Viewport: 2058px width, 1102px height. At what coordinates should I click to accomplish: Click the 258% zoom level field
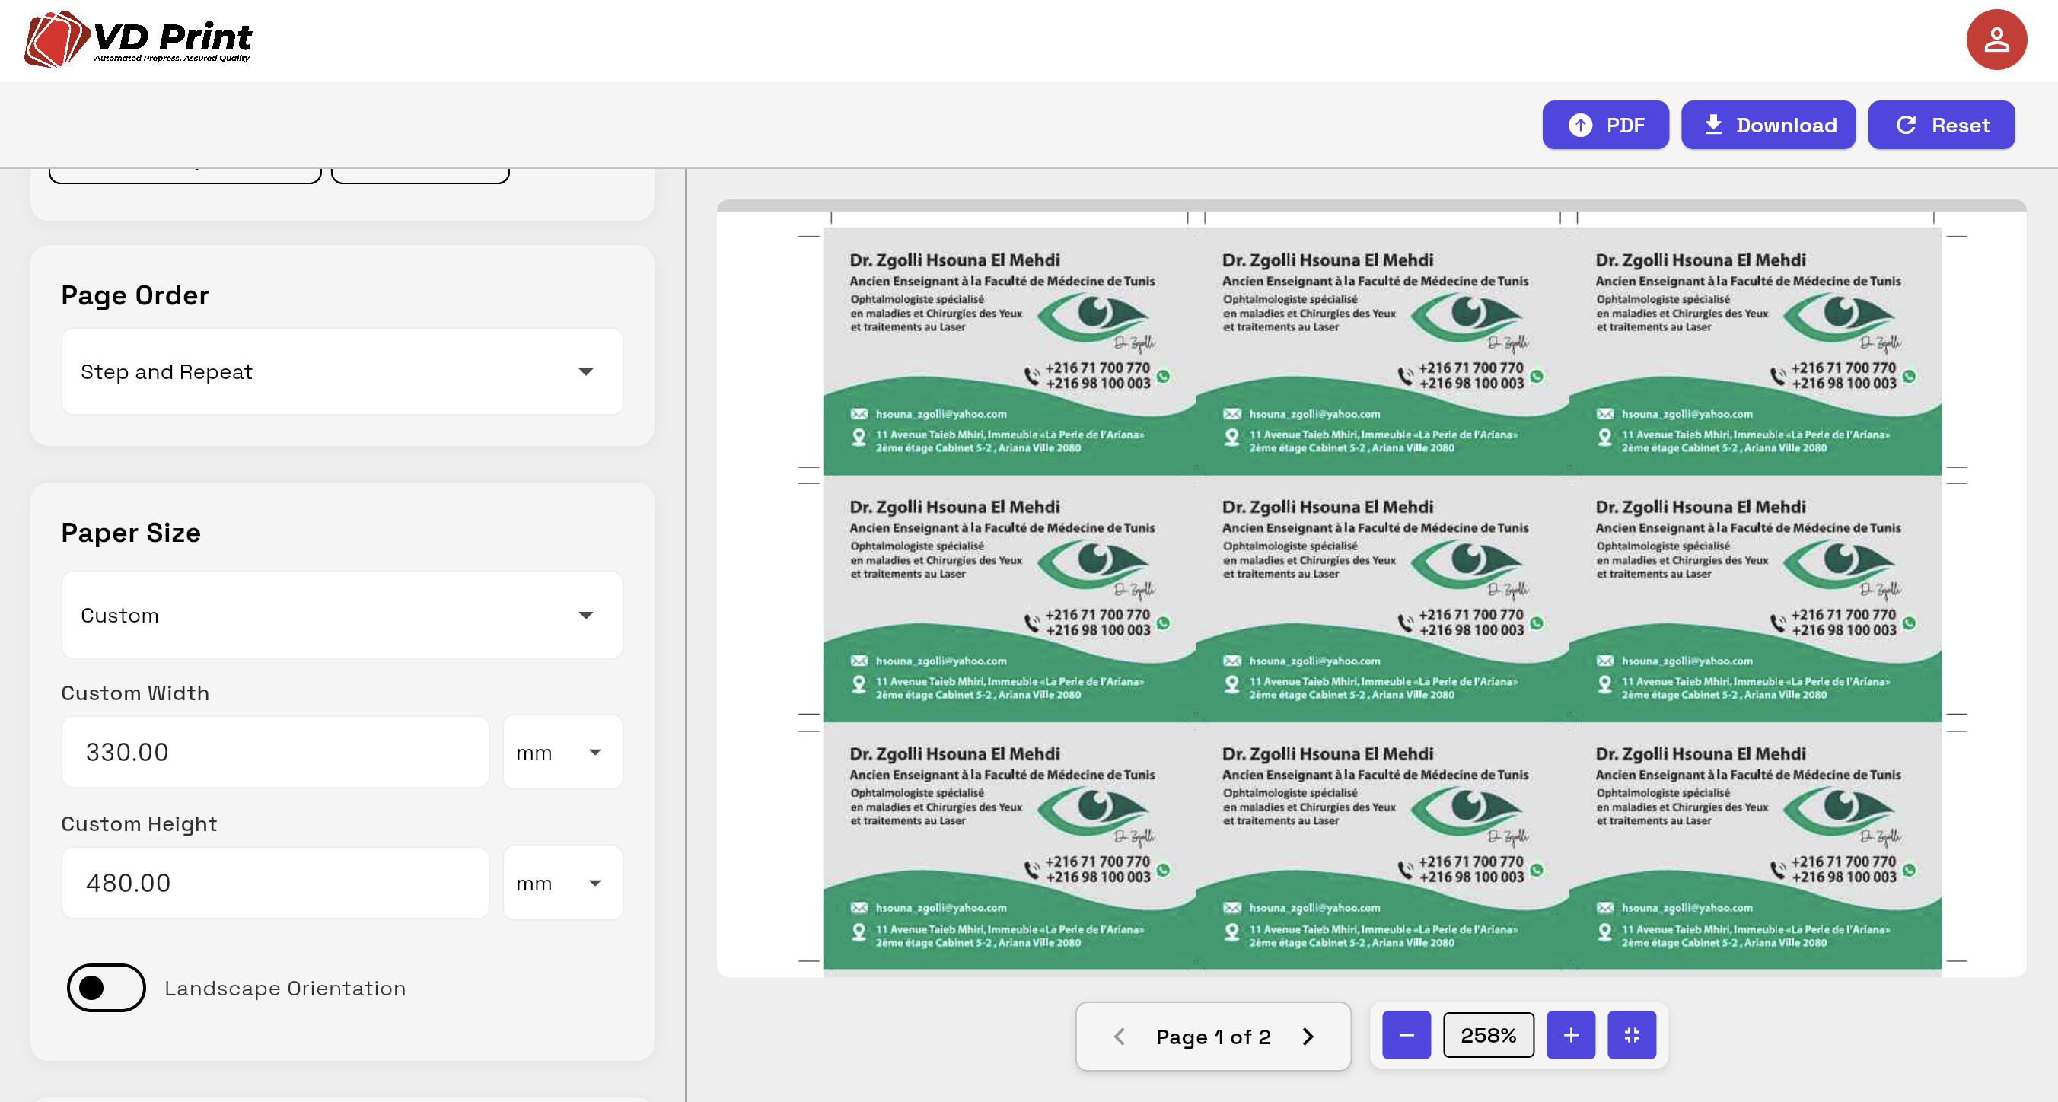point(1488,1035)
